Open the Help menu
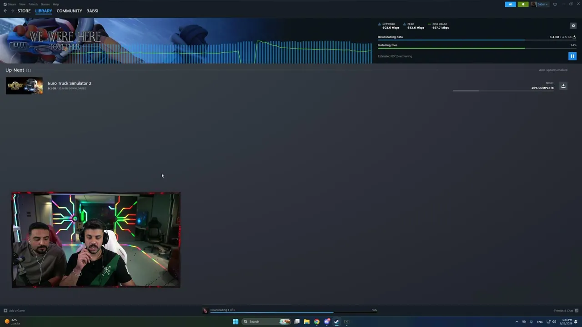Image resolution: width=582 pixels, height=327 pixels. tap(55, 4)
